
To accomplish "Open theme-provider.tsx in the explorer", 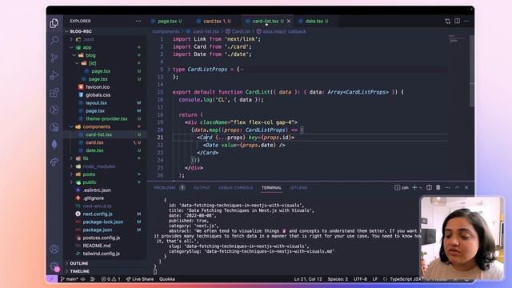I will (x=106, y=118).
